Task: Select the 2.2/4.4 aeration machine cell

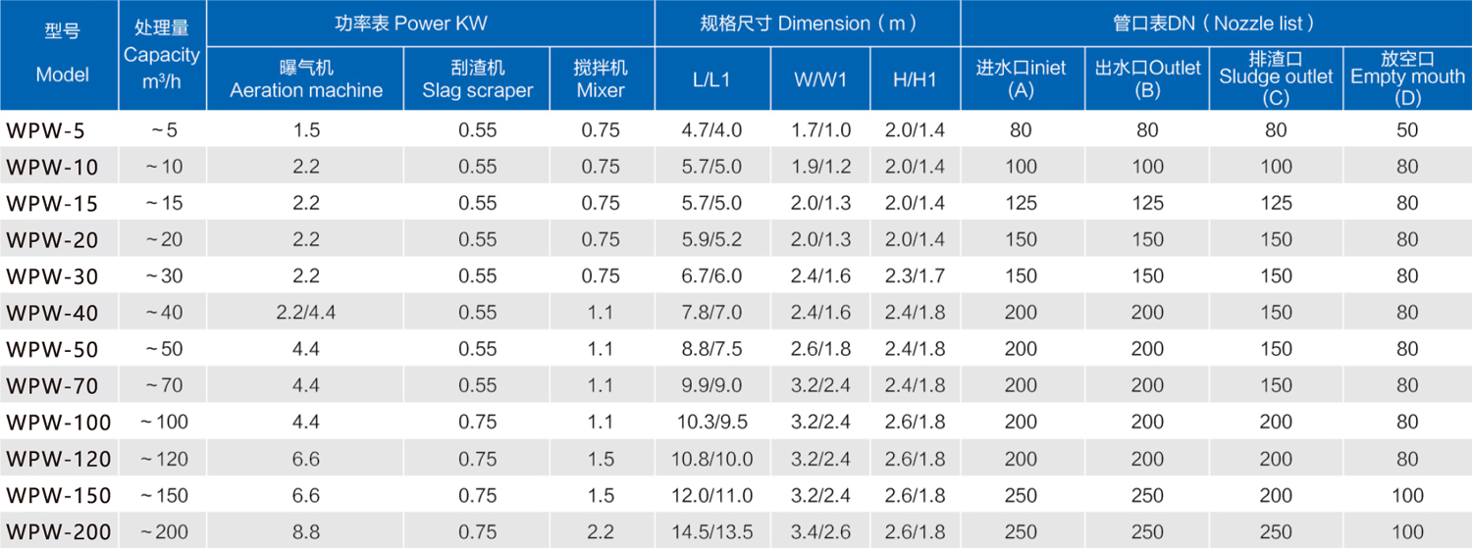Action: click(x=306, y=313)
